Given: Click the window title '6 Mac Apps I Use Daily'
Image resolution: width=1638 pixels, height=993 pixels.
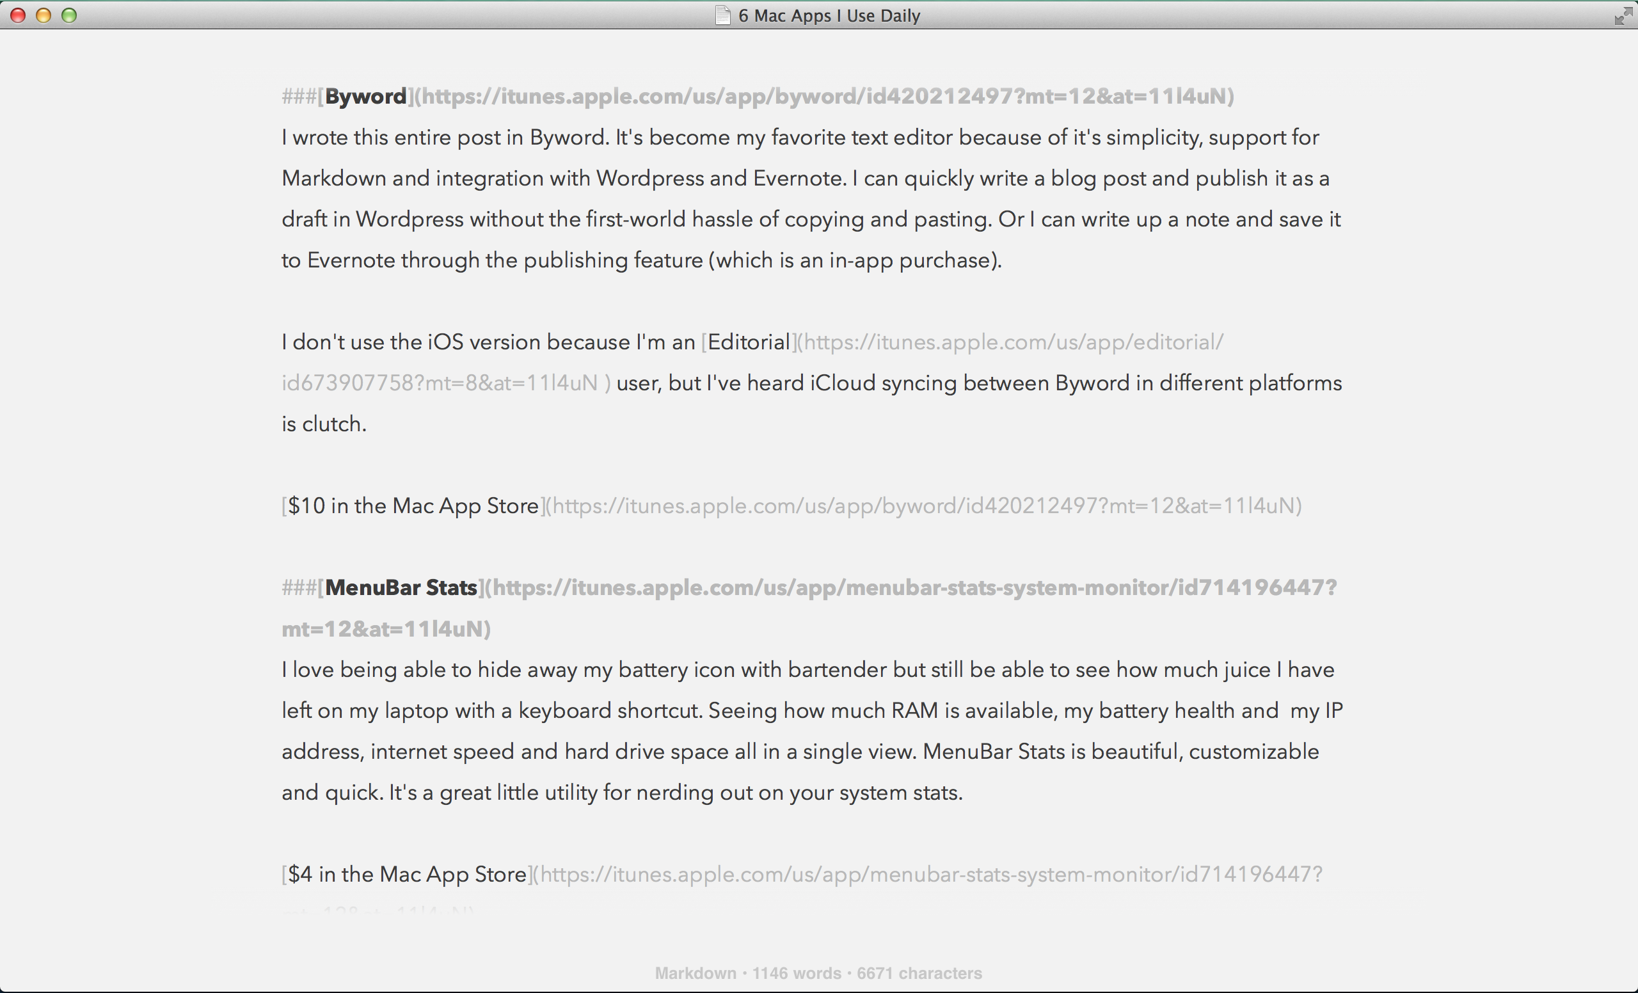Looking at the screenshot, I should 829,15.
